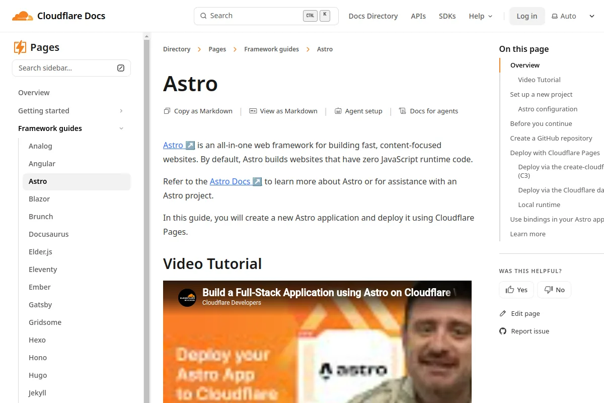Open Overview in the sidebar
Viewport: 604px width, 403px height.
[x=71, y=93]
